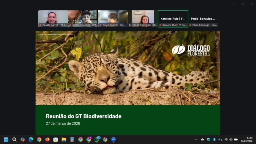Open Windows Security shield tray icon
256x144 pixels.
[x=208, y=139]
